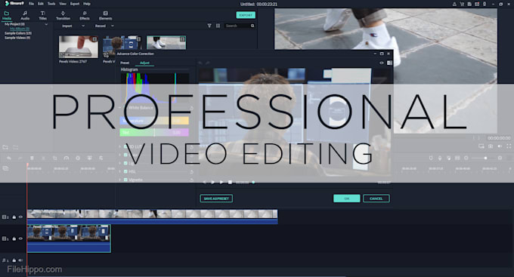Lock video track 1
This screenshot has width=514, height=277.
tap(14, 239)
